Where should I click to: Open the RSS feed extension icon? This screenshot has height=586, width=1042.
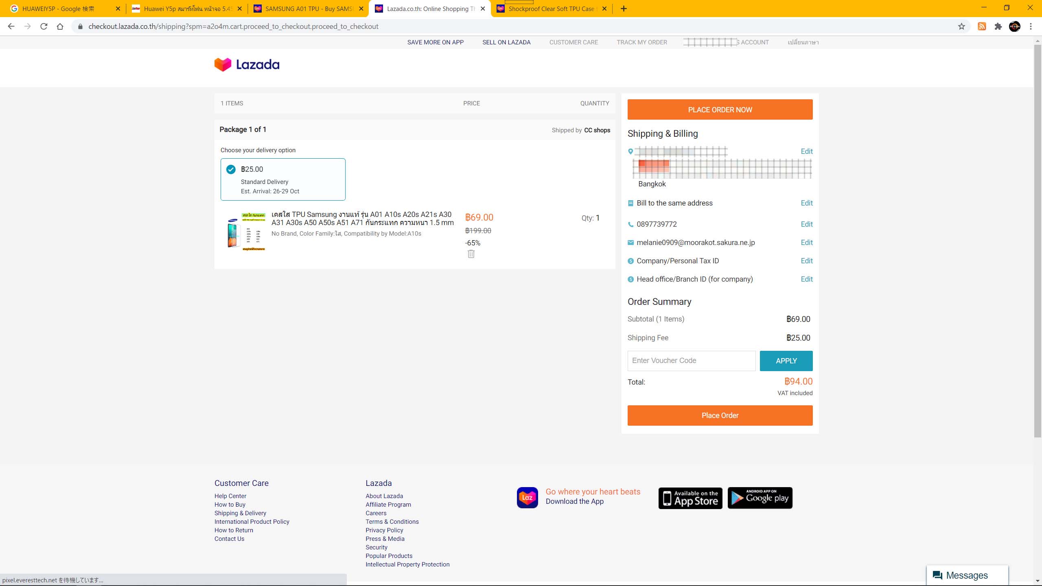[982, 26]
